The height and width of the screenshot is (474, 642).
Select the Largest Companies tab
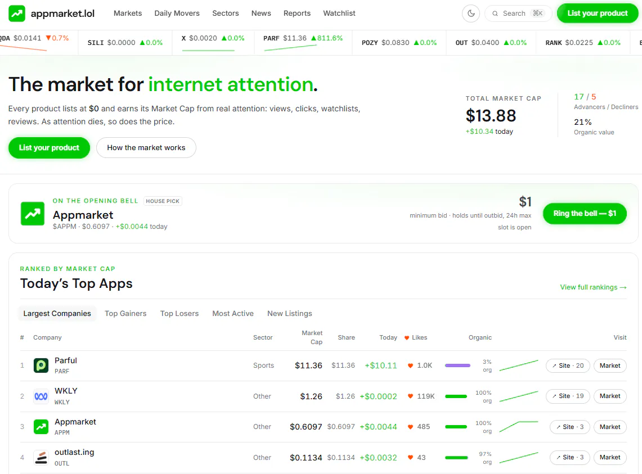(57, 314)
